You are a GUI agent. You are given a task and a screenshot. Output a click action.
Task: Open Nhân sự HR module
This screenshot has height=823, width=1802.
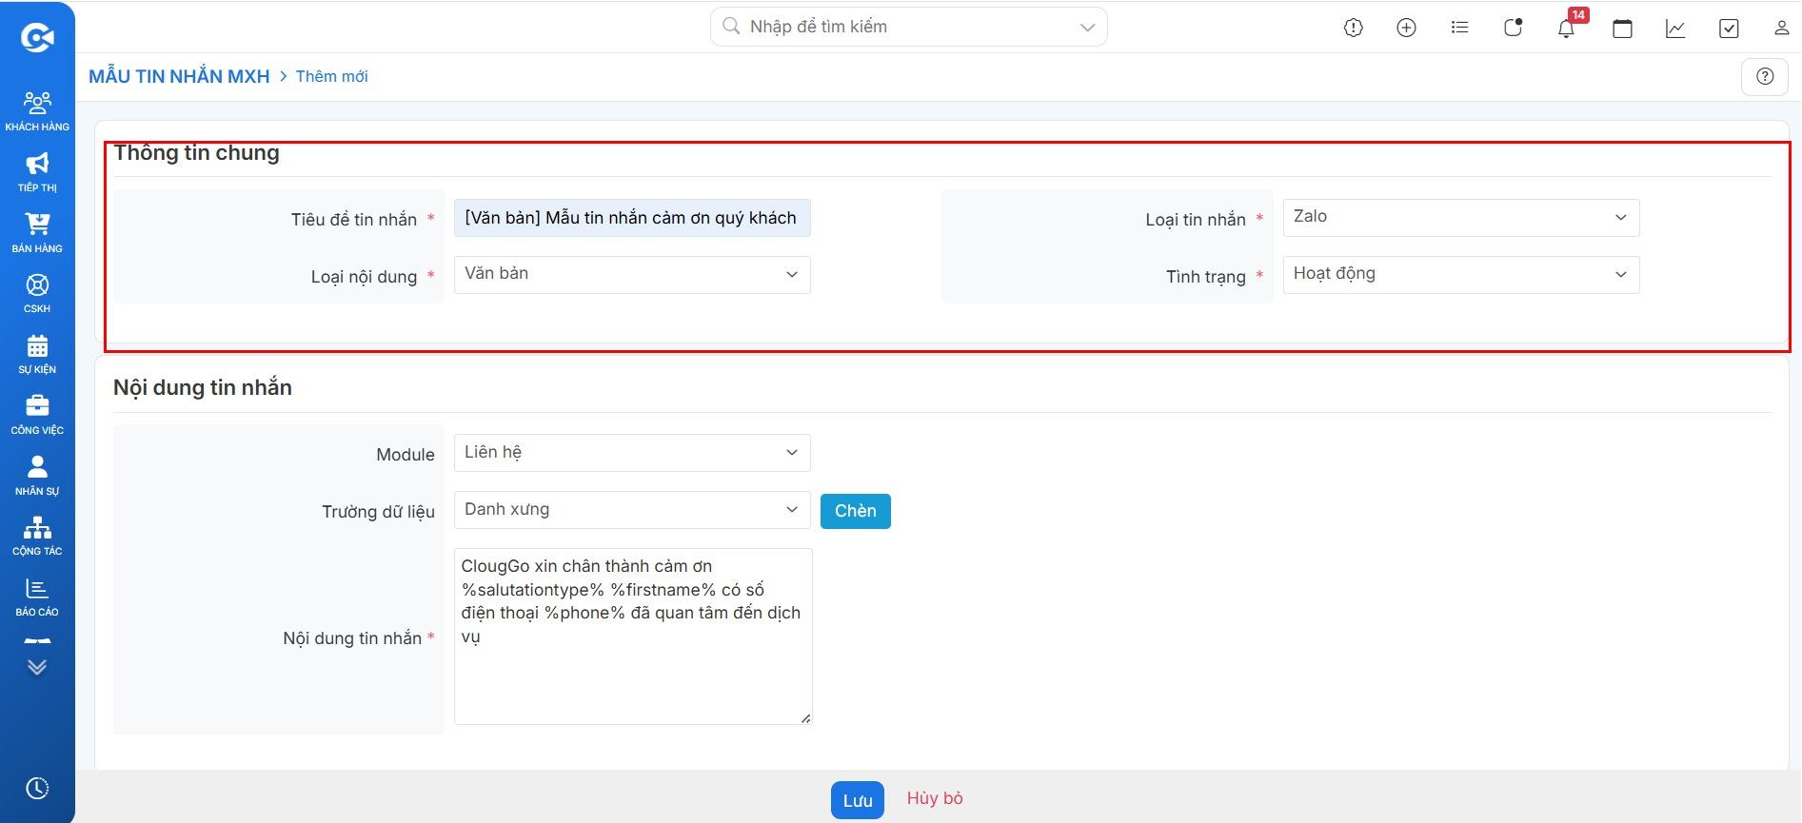pos(37,475)
